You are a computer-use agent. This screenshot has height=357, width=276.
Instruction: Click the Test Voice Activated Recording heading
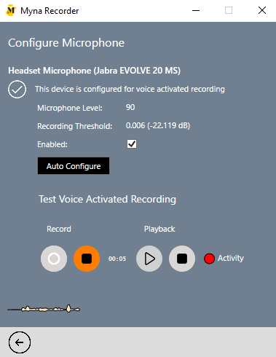tap(108, 199)
